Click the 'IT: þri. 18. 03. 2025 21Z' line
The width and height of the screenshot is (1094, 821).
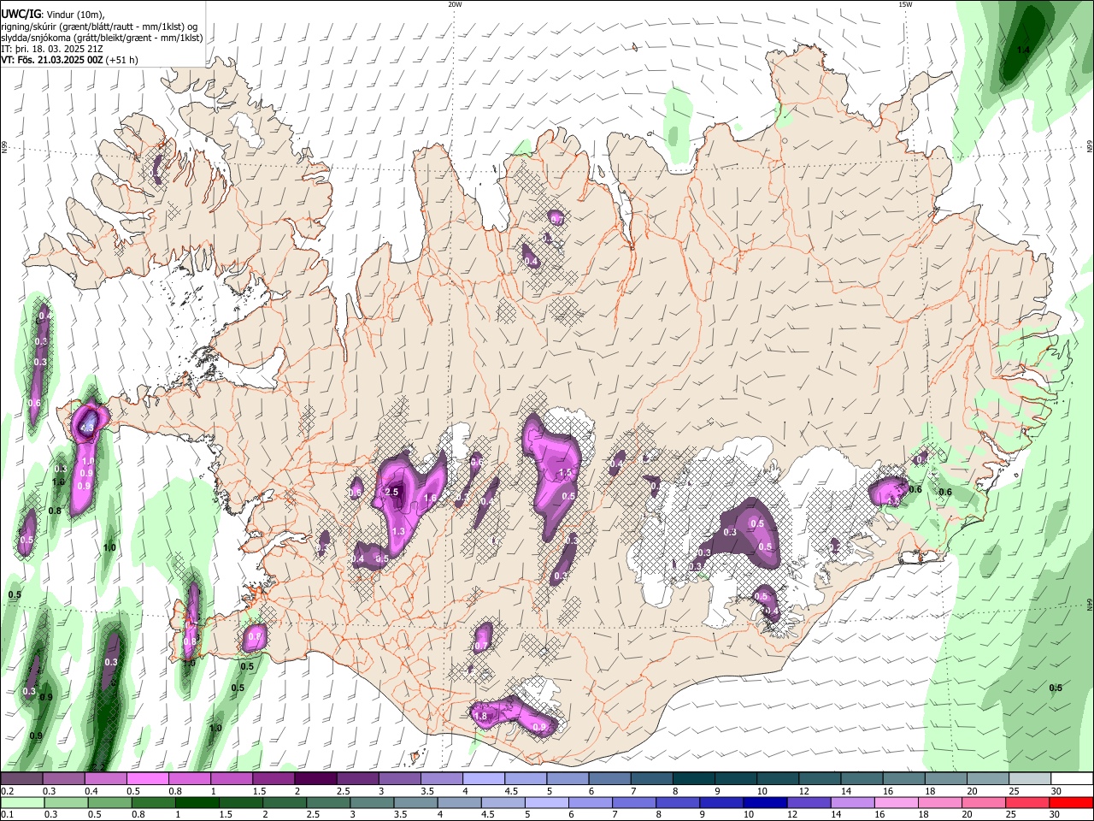pos(51,49)
